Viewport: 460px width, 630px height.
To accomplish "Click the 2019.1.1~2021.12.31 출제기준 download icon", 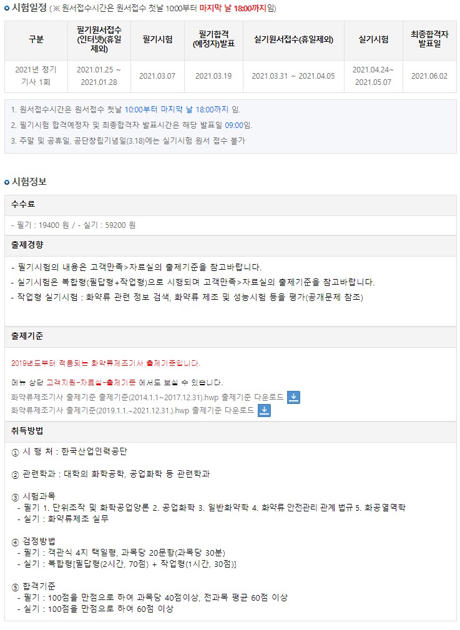I will (264, 410).
